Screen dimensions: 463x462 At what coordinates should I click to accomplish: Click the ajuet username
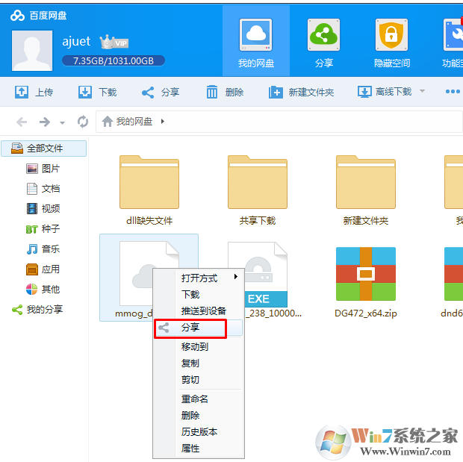coord(76,41)
